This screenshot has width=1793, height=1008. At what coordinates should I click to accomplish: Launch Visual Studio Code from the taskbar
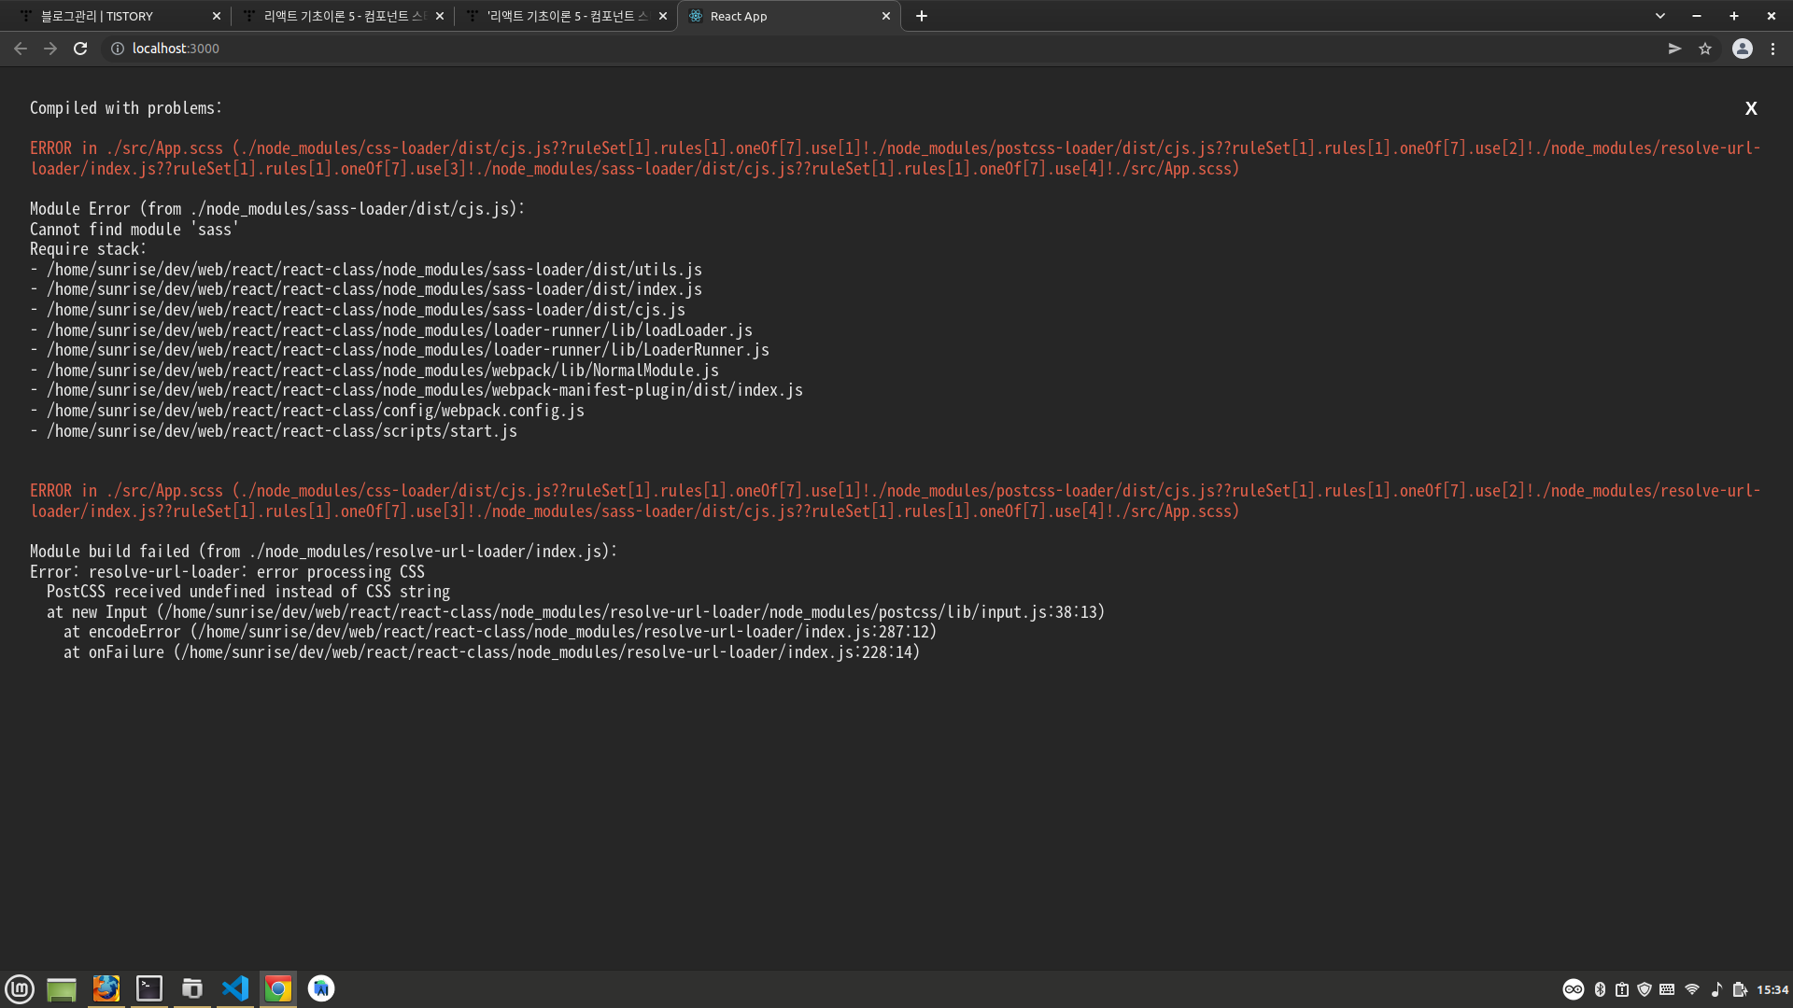[x=235, y=988]
